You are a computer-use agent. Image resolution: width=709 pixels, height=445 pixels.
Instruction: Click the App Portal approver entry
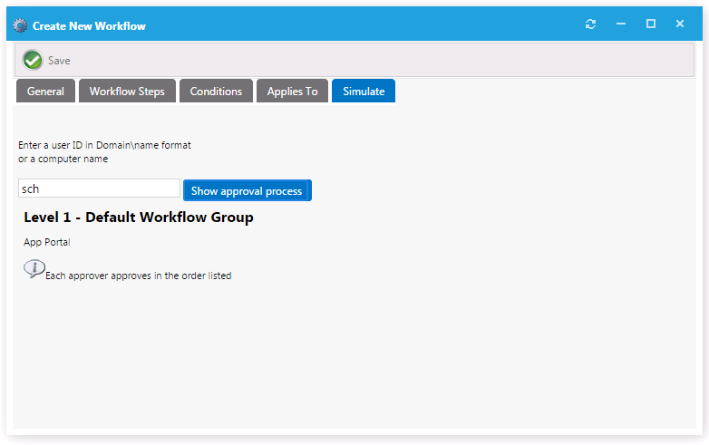(47, 243)
